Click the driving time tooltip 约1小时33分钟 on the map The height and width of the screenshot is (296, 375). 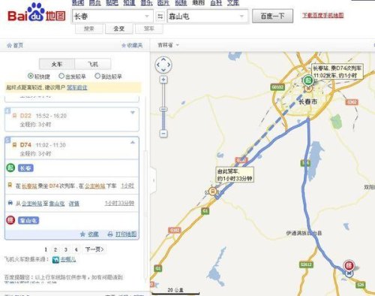click(235, 174)
